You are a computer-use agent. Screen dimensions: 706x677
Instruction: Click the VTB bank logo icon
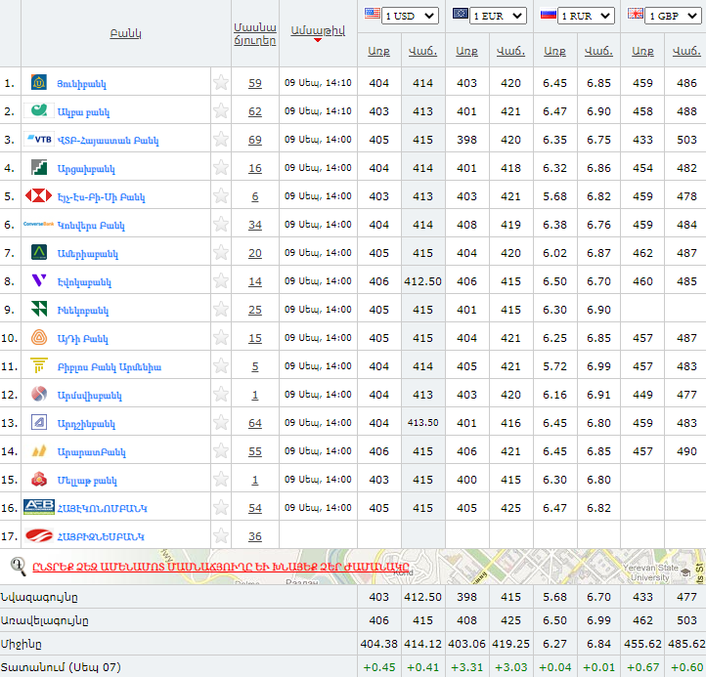(39, 139)
